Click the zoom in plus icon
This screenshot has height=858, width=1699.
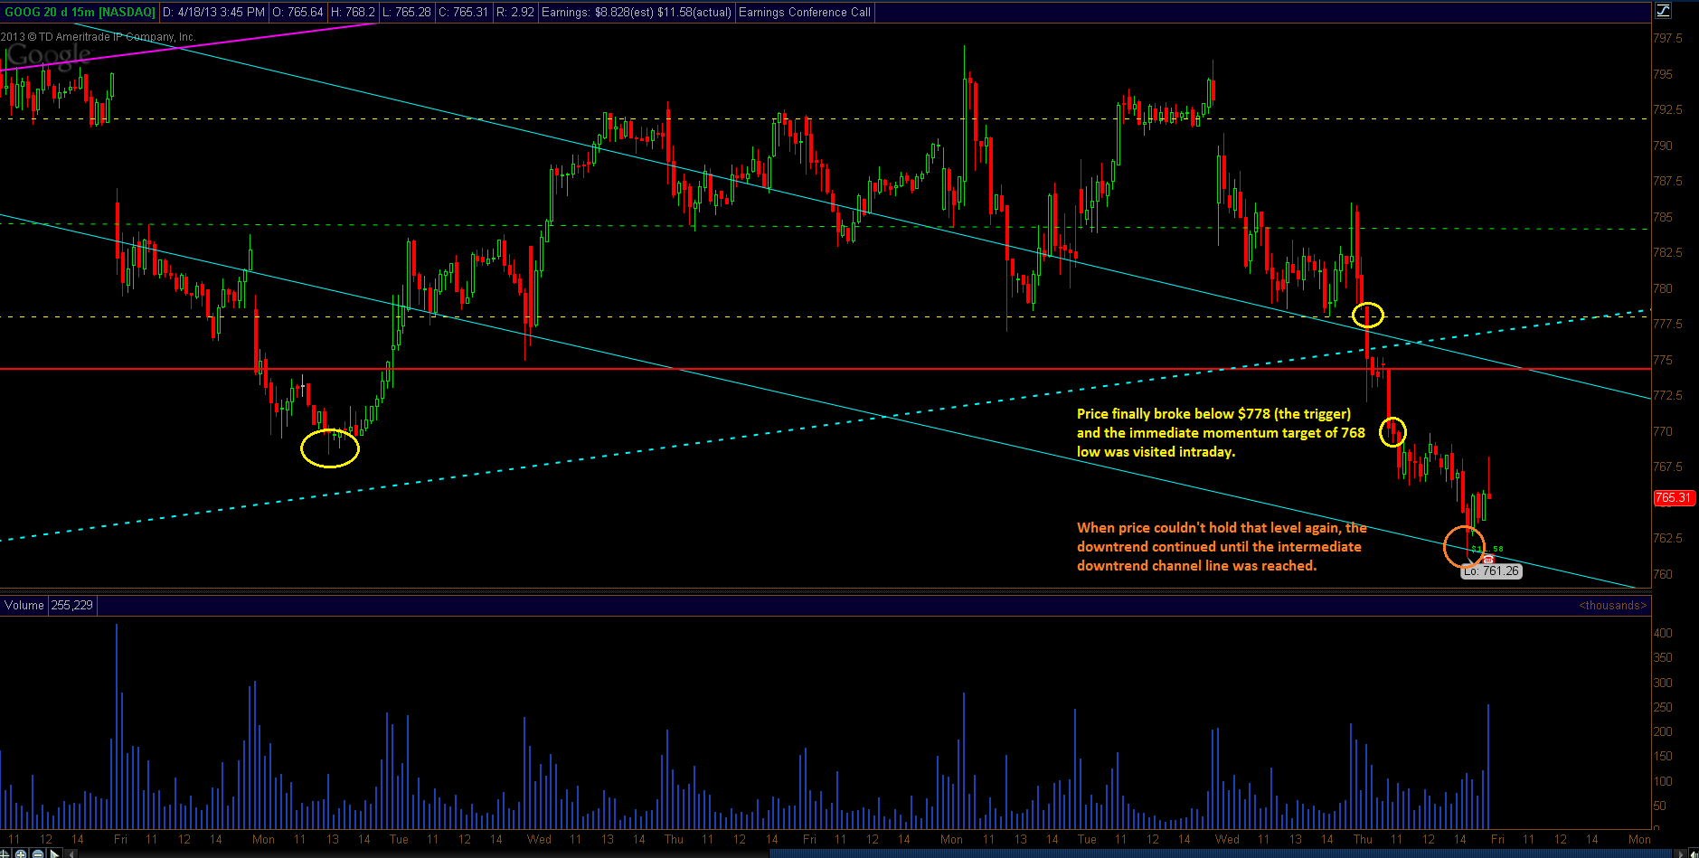[21, 853]
